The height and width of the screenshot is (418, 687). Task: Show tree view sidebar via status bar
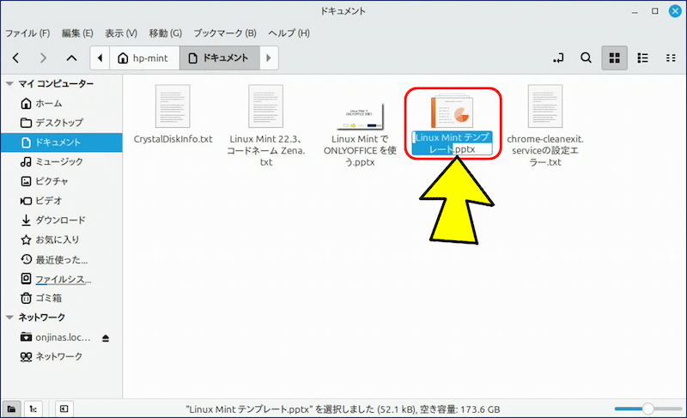pos(33,409)
